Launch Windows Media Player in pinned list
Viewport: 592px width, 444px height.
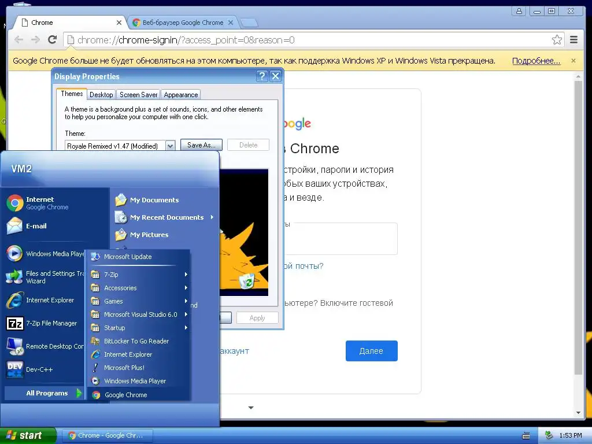45,254
